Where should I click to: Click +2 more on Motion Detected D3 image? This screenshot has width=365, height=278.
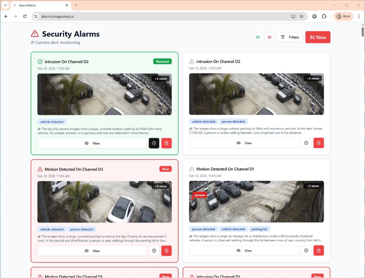pos(161,186)
